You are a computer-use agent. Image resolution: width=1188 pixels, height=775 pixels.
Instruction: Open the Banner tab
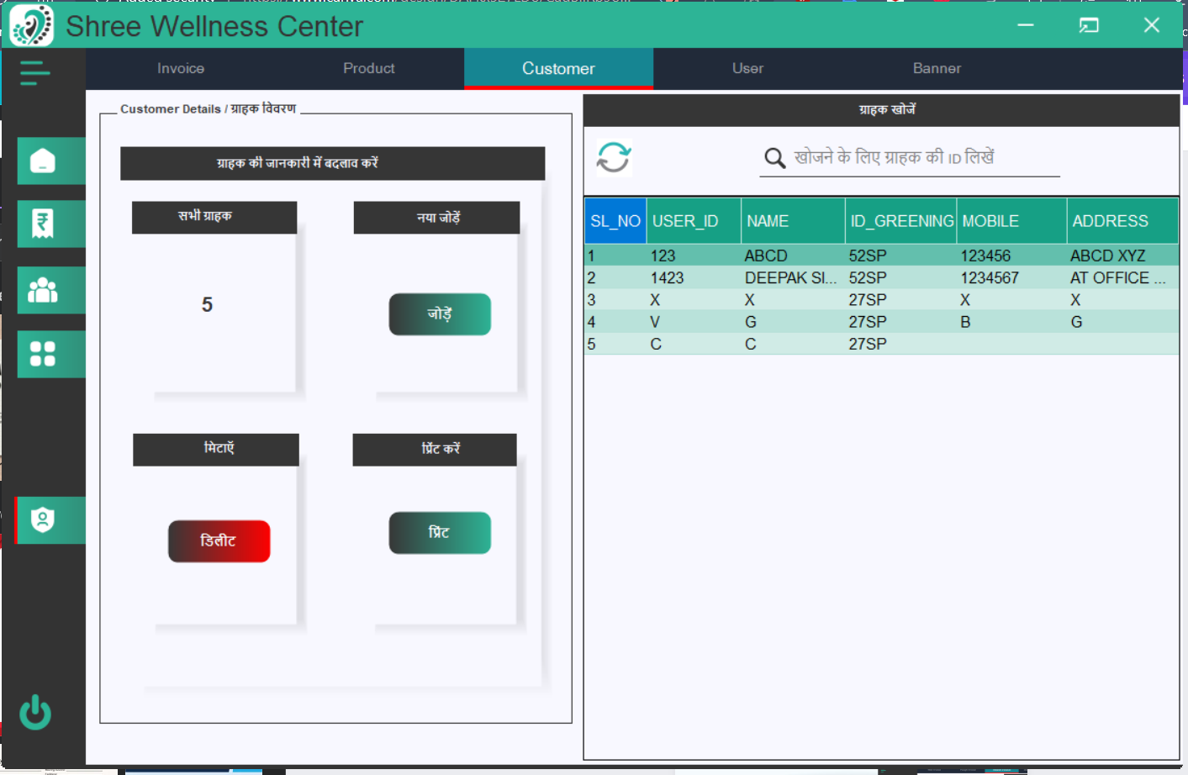pyautogui.click(x=937, y=68)
